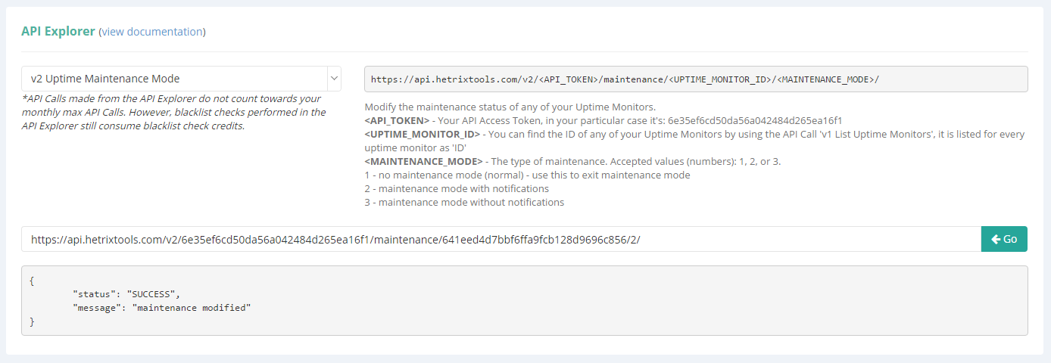Open the view documentation link

click(152, 32)
